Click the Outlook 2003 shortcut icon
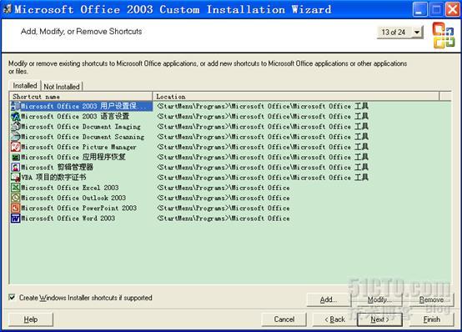This screenshot has height=332, width=462. tap(15, 198)
